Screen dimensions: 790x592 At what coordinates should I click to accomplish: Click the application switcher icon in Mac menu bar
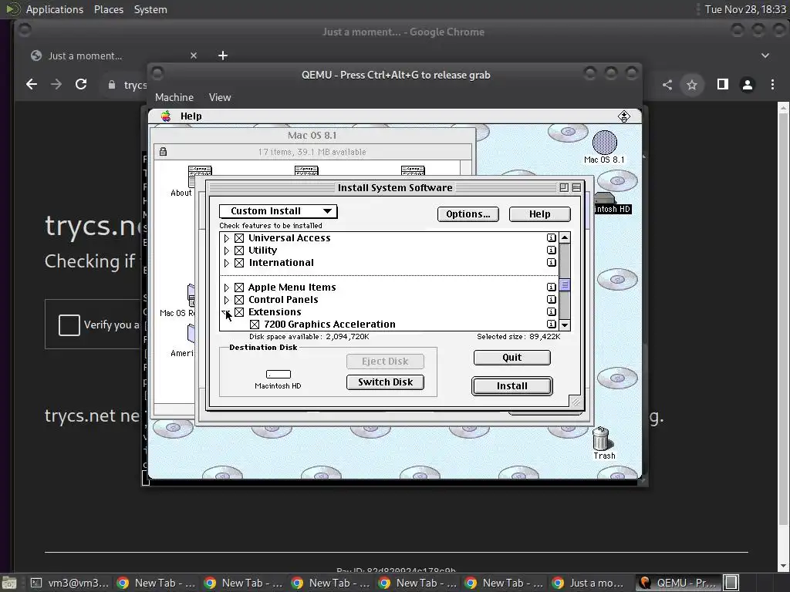coord(623,116)
